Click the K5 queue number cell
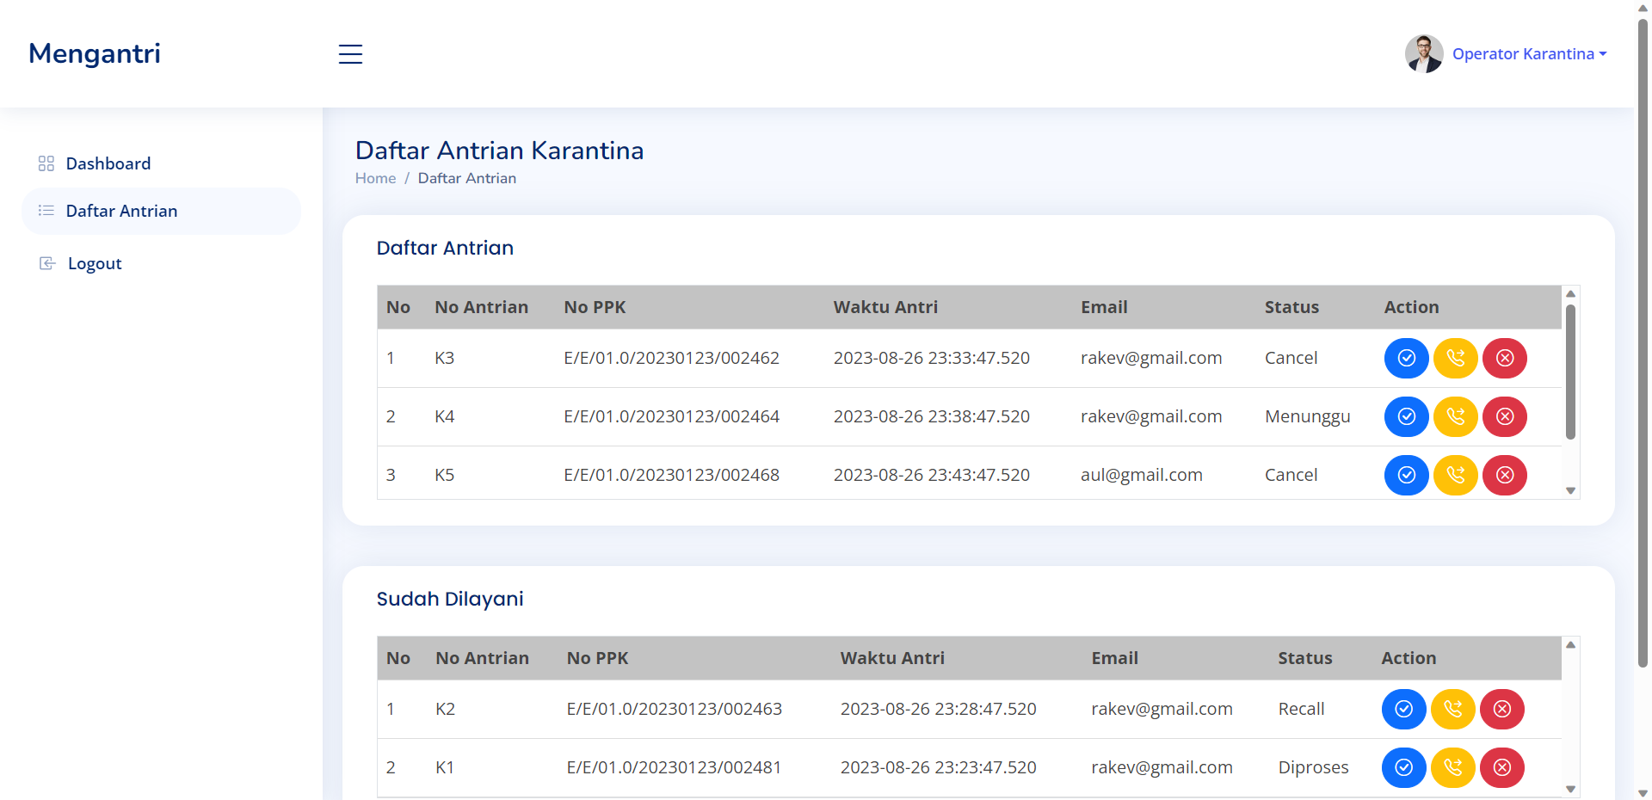 [x=445, y=475]
